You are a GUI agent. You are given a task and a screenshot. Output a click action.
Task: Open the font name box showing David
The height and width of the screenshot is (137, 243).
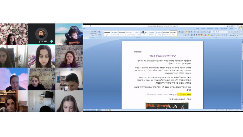(x=221, y=32)
